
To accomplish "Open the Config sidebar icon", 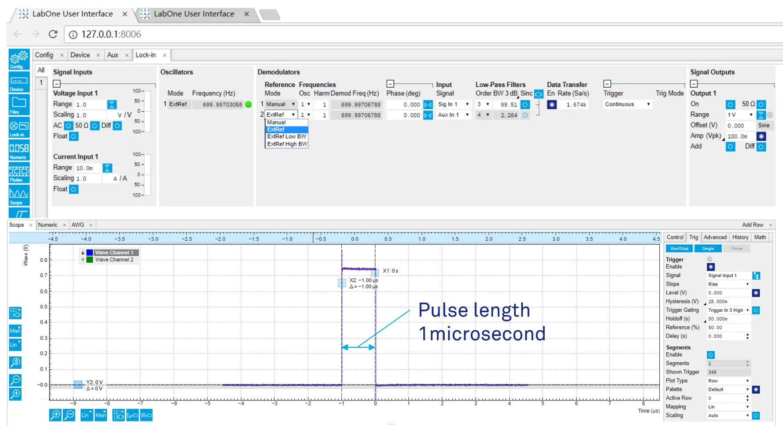I will pos(19,60).
